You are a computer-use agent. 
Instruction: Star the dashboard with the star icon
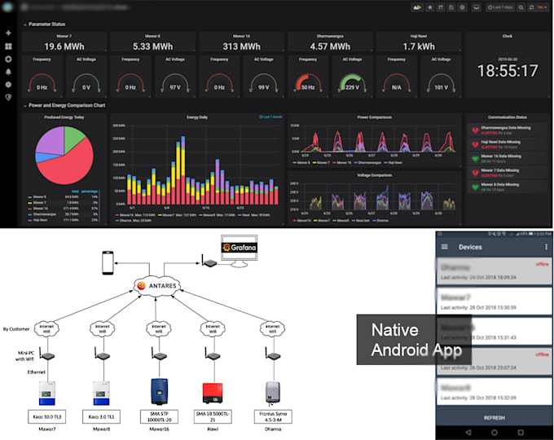430,7
